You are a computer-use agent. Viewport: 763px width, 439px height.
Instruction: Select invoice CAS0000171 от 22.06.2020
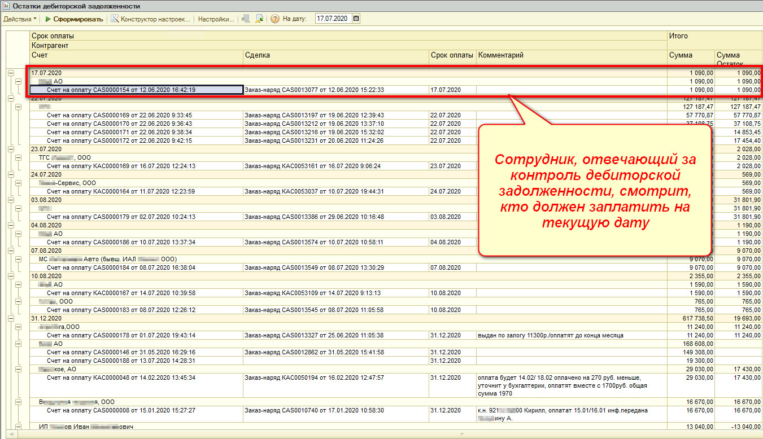click(137, 132)
